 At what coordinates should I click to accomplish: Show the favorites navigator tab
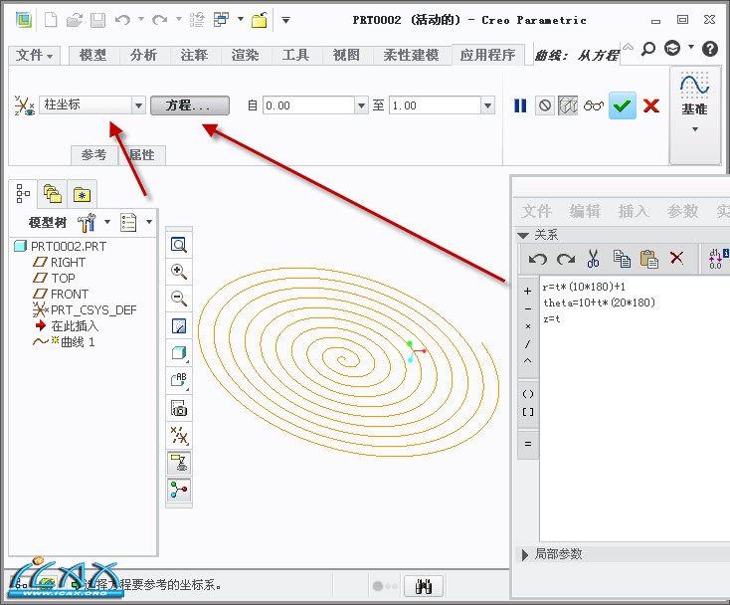pyautogui.click(x=82, y=194)
